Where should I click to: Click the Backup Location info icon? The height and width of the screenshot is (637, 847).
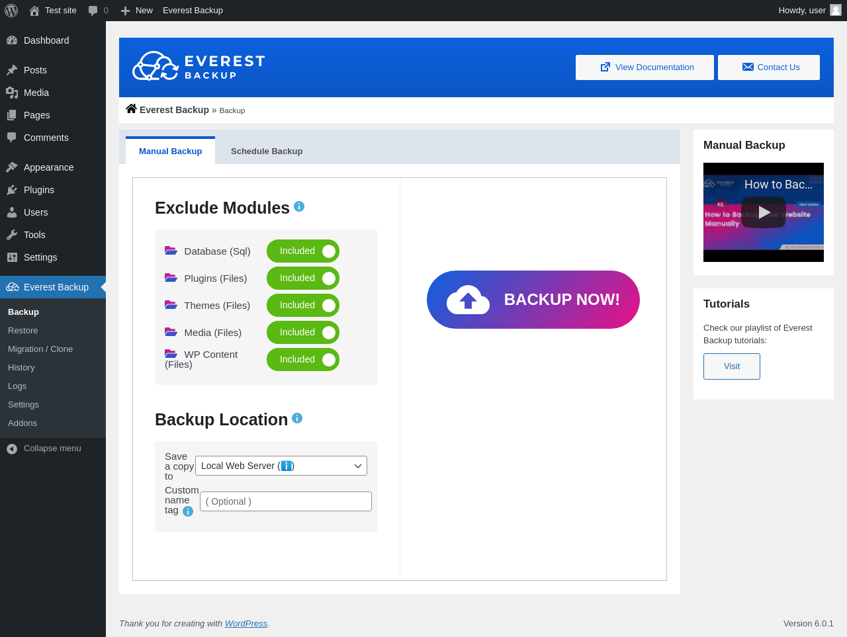[297, 418]
